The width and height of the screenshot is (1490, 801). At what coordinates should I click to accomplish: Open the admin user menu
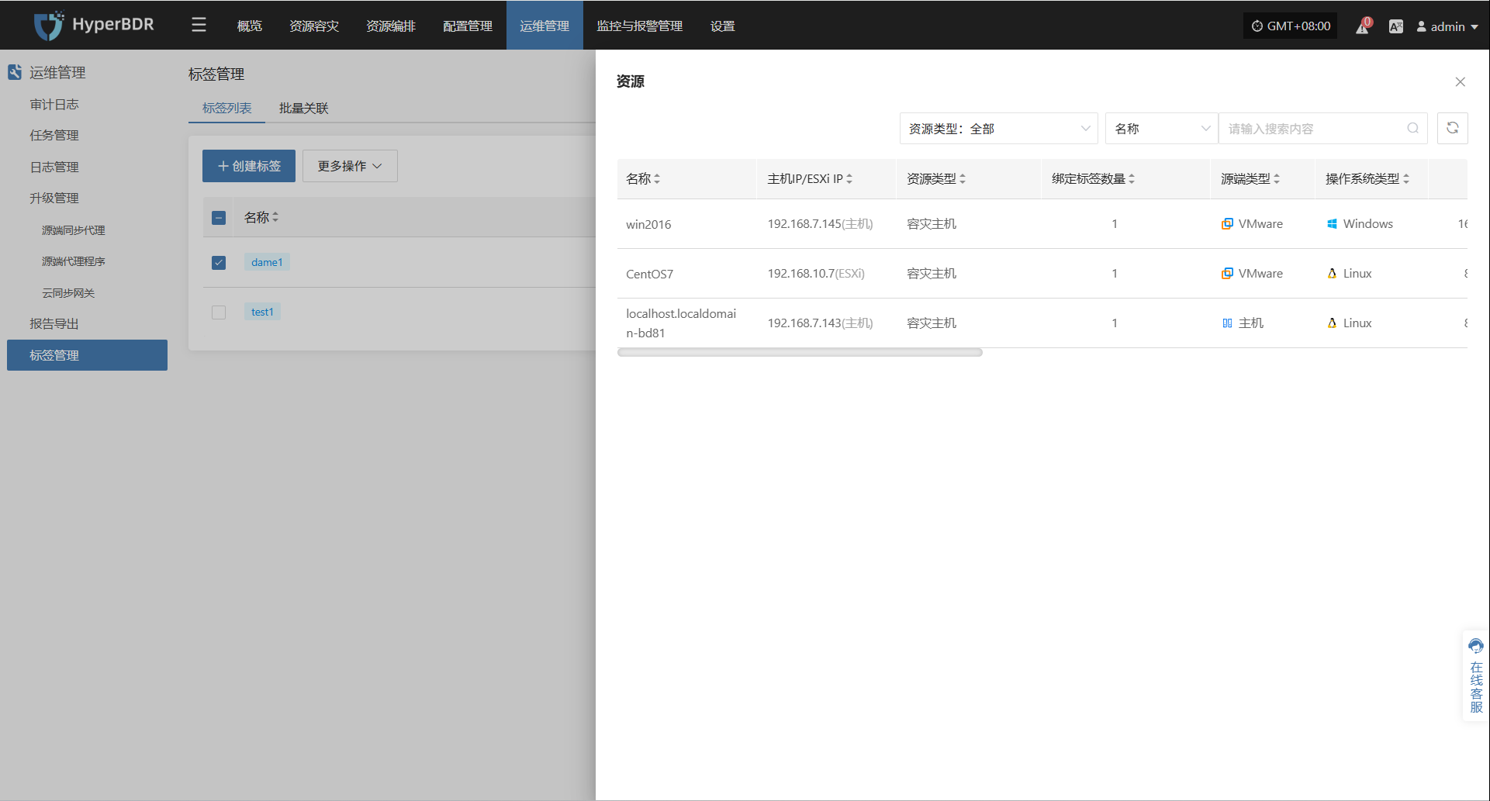[1447, 26]
